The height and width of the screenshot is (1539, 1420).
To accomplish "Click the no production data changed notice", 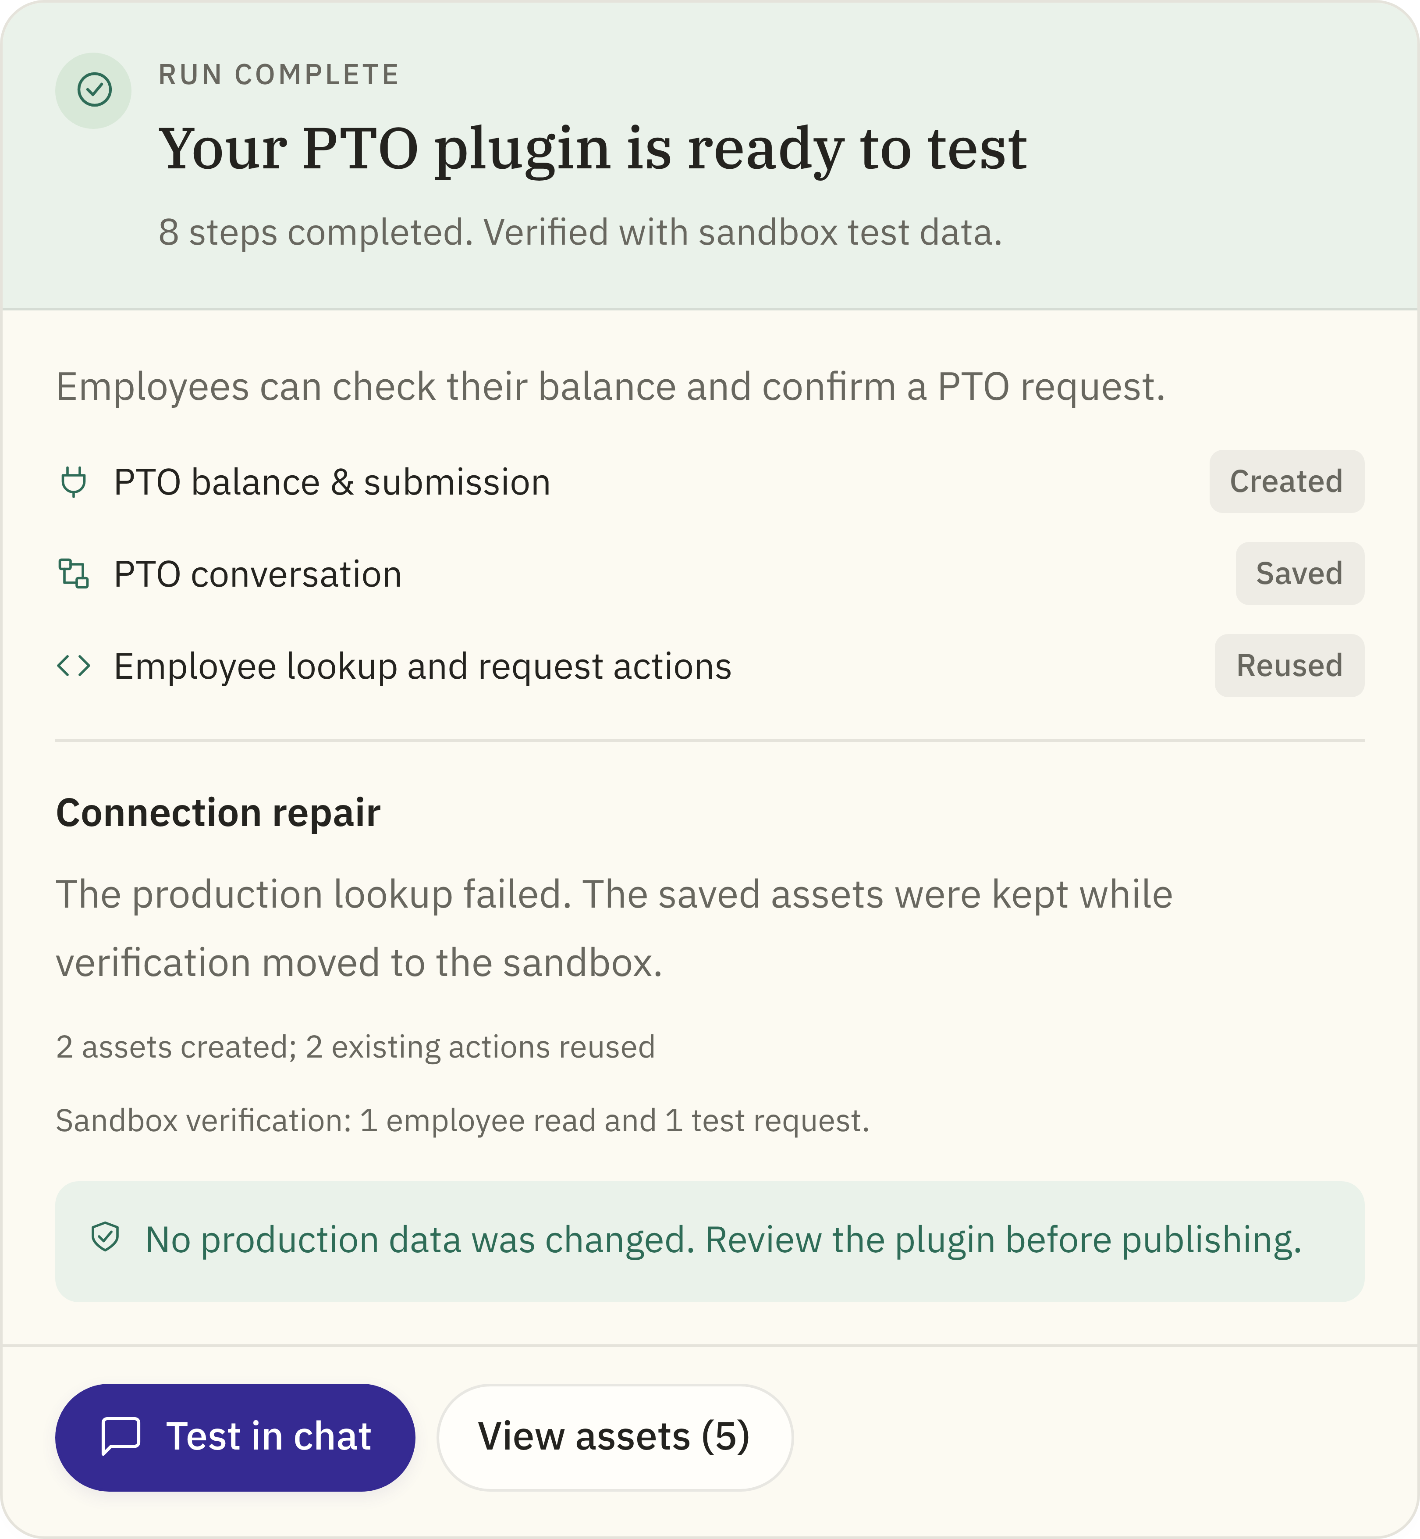I will coord(709,1241).
